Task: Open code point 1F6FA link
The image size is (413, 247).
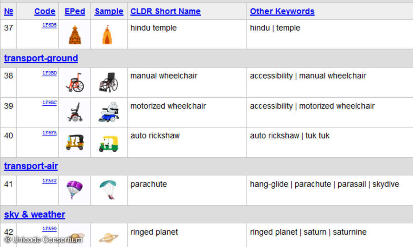Action: coord(49,133)
